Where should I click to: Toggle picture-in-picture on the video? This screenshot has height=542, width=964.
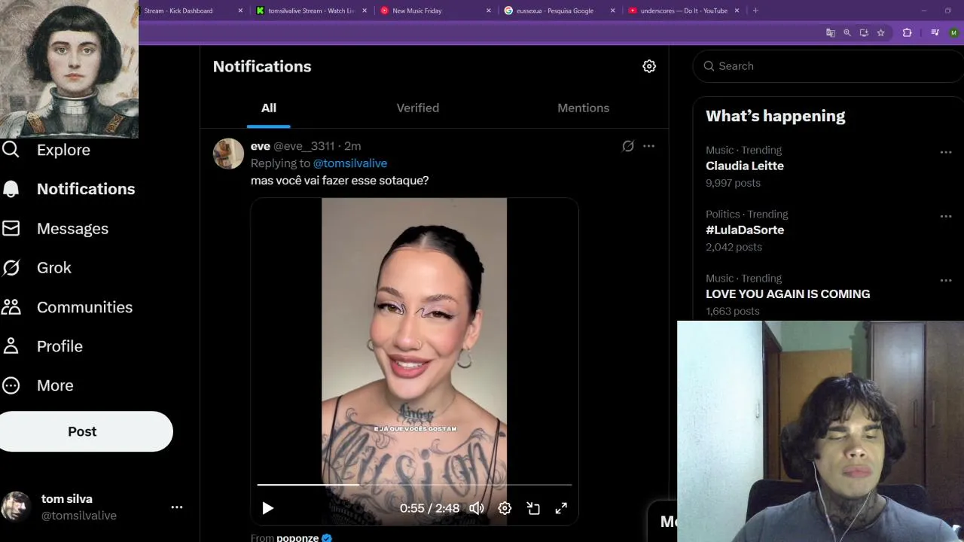533,508
